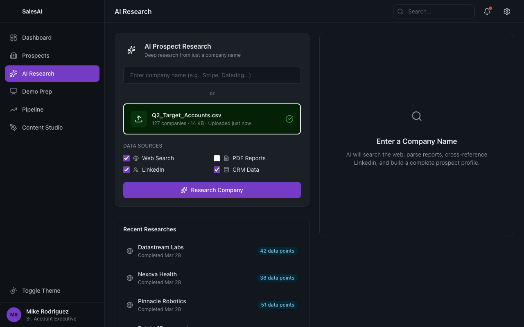
Task: Click the company name input field
Action: 212,75
